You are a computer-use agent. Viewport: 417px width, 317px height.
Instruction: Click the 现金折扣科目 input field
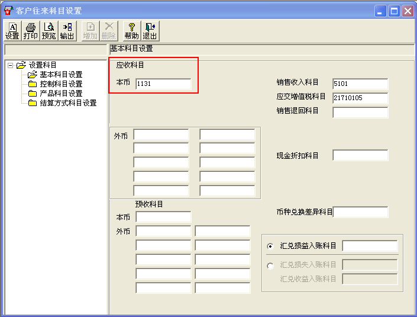(360, 155)
